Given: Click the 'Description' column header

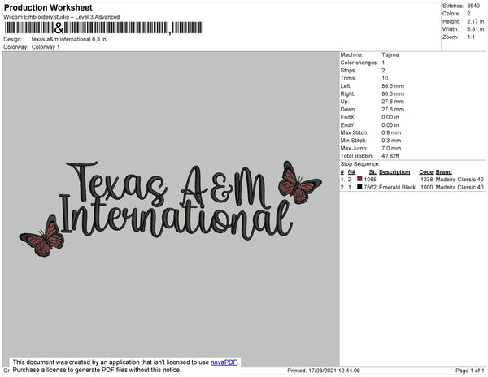Looking at the screenshot, I should click(x=394, y=172).
